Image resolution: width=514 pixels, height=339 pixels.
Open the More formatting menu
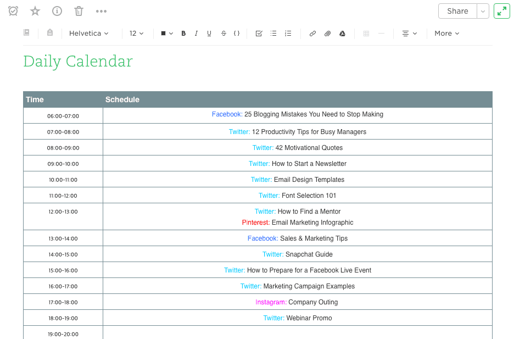446,34
